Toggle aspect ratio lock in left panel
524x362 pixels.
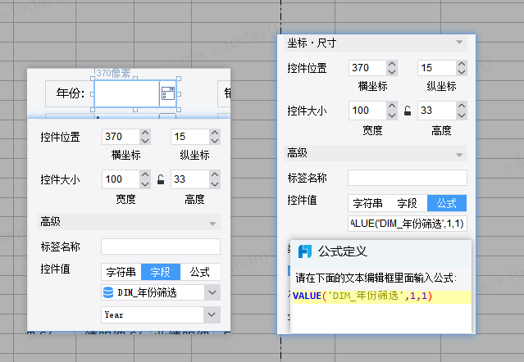point(161,179)
